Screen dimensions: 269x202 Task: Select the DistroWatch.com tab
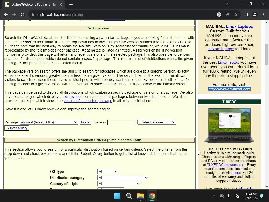(34, 5)
